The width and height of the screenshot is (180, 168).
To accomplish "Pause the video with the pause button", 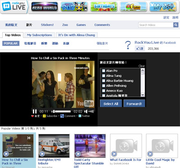I will click(x=35, y=112).
